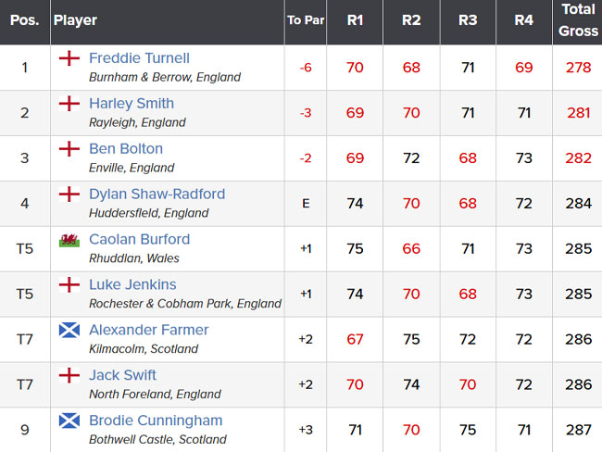Click the Scotland flag beside Brodie Cunningham

tap(69, 421)
